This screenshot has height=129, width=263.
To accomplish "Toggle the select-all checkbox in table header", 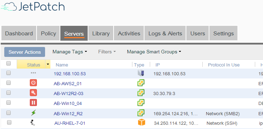I will click(9, 63).
